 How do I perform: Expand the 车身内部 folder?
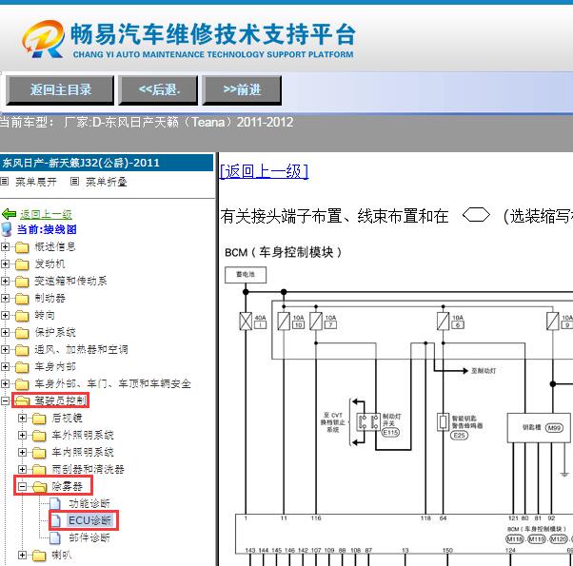pyautogui.click(x=5, y=366)
